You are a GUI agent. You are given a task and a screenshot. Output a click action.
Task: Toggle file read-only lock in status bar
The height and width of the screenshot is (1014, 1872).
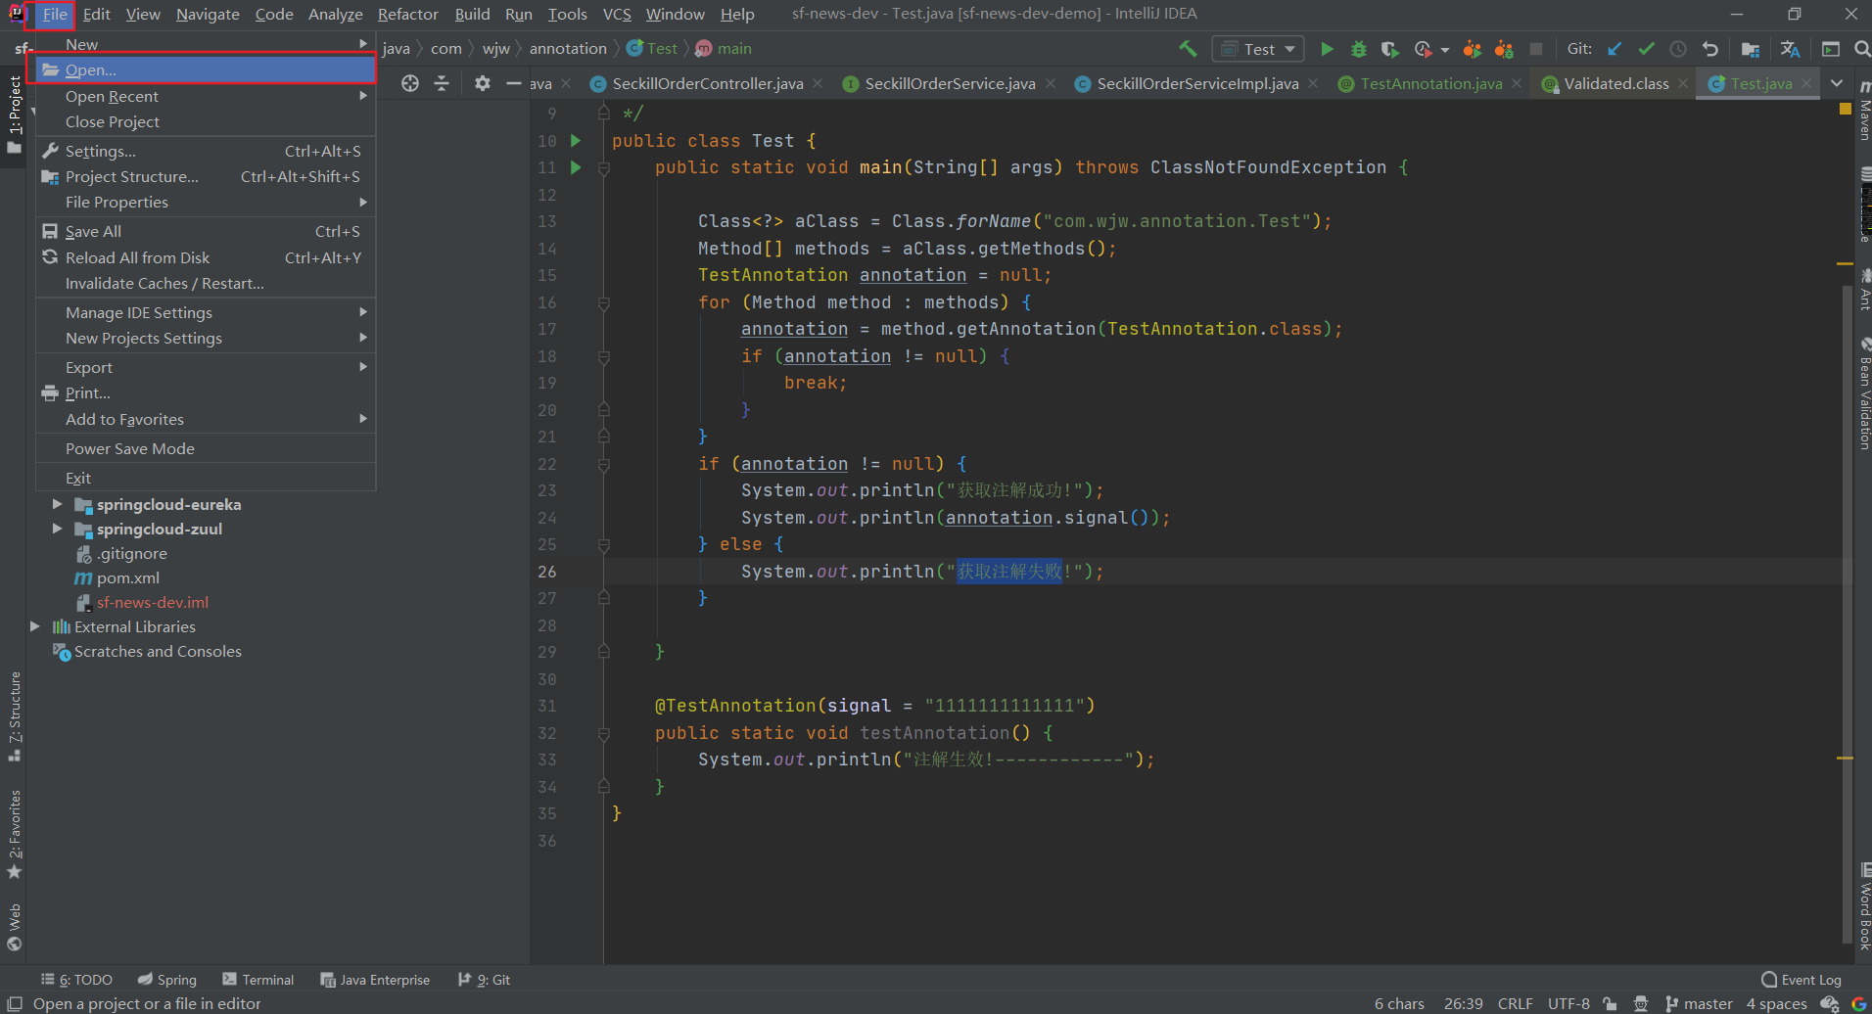pos(1612,1003)
